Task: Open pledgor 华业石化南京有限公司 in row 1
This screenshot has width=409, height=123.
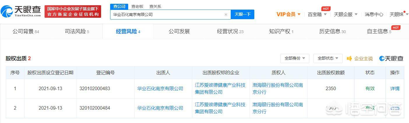Action: [x=160, y=89]
